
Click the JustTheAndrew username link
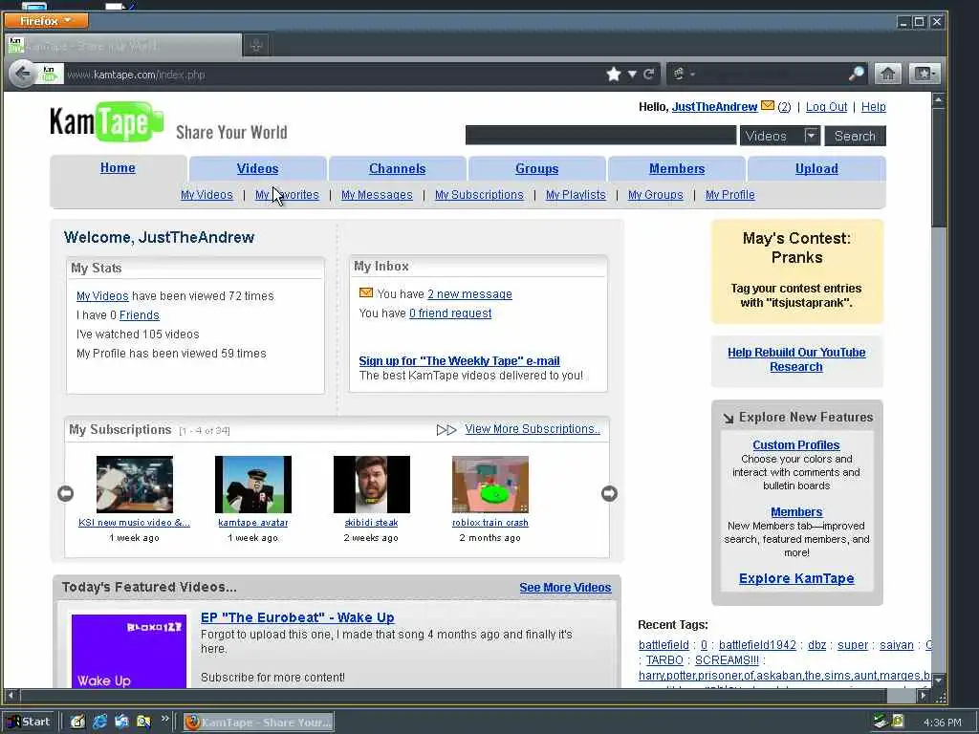tap(714, 107)
